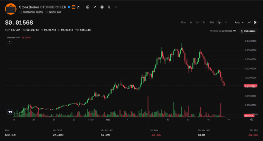Click the StonkBroker briefcase token logo

[11, 9]
